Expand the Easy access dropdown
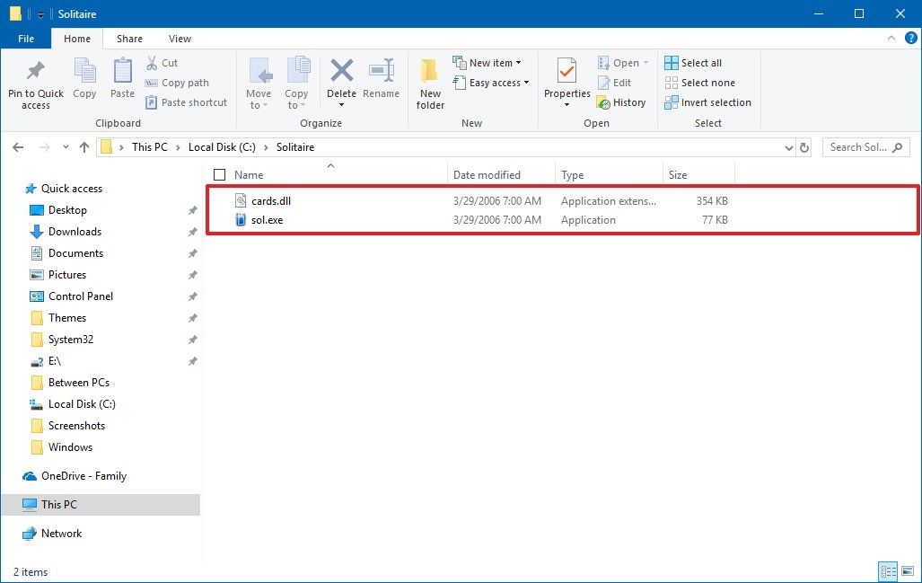 tap(491, 82)
